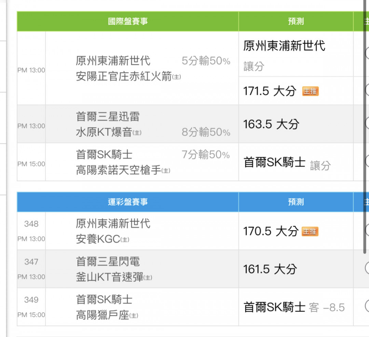Click the 163.5 大分 prediction

pos(271,124)
